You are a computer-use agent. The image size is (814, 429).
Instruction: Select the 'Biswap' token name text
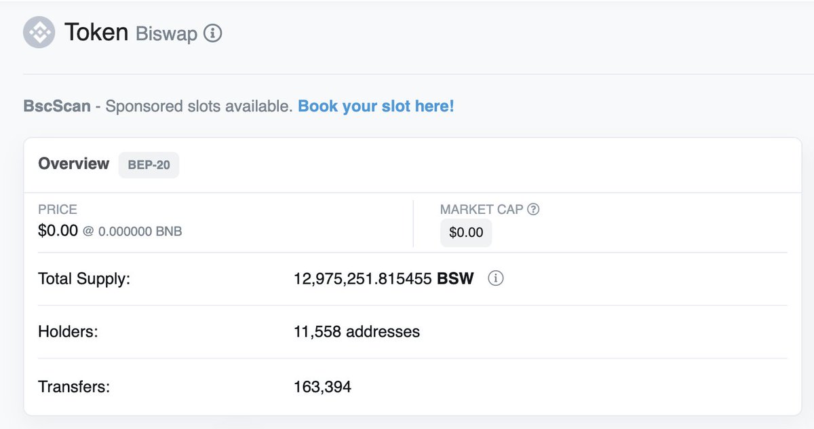(166, 33)
